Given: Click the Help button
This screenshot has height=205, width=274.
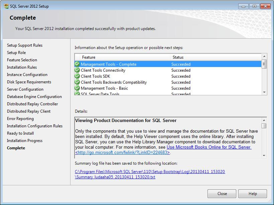Looking at the screenshot, I should pos(253,194).
